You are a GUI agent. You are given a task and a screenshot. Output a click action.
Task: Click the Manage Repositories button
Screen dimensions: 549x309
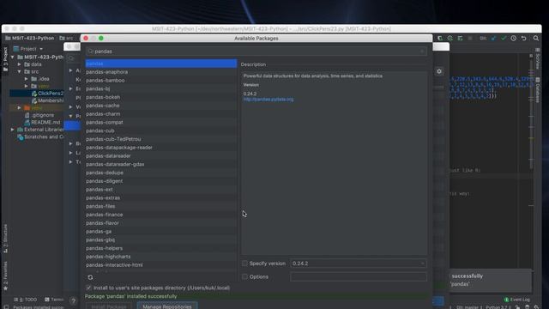pyautogui.click(x=167, y=306)
